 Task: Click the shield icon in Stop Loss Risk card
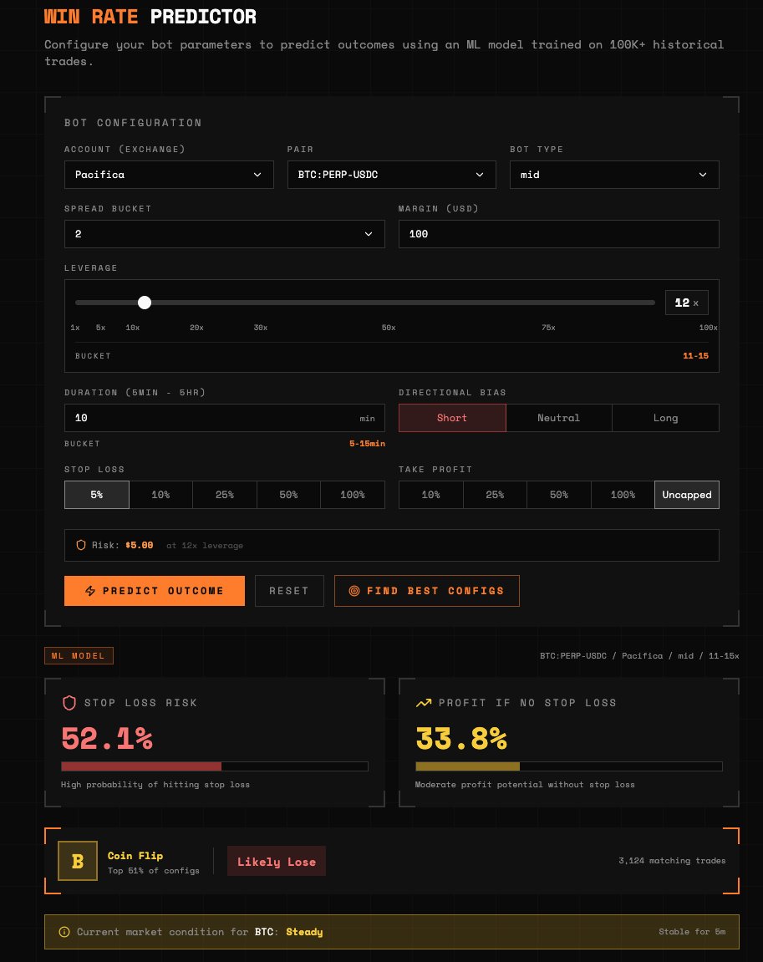[x=69, y=702]
